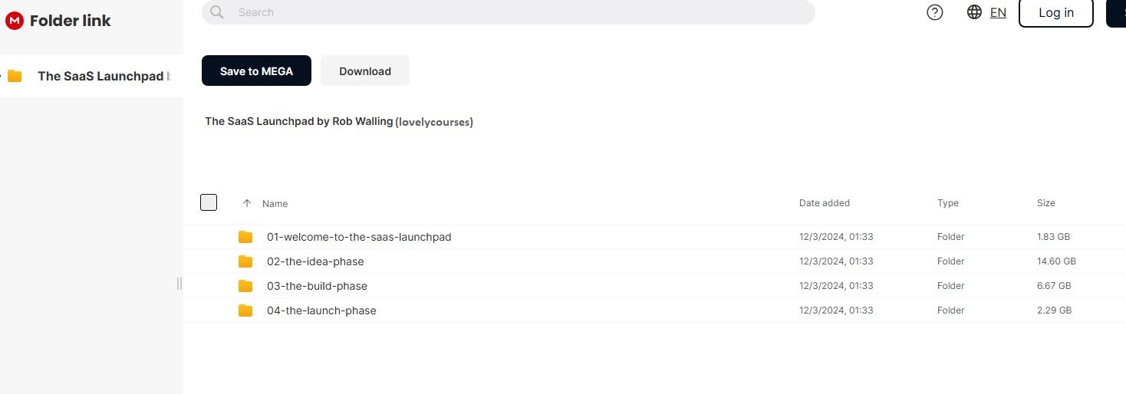
Task: Click the Download button
Action: click(364, 71)
